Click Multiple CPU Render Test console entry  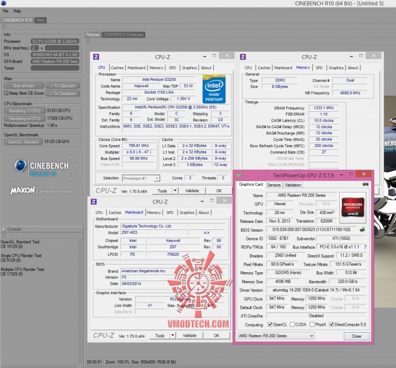click(x=22, y=272)
